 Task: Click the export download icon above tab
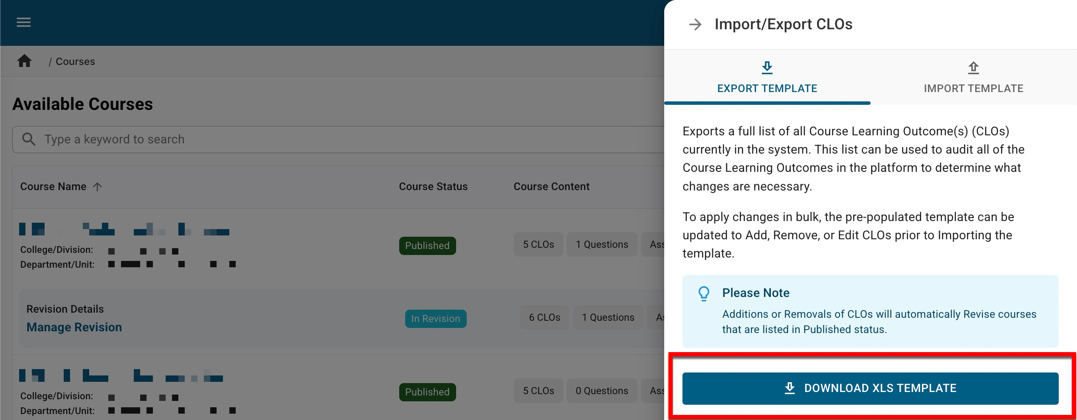[767, 67]
